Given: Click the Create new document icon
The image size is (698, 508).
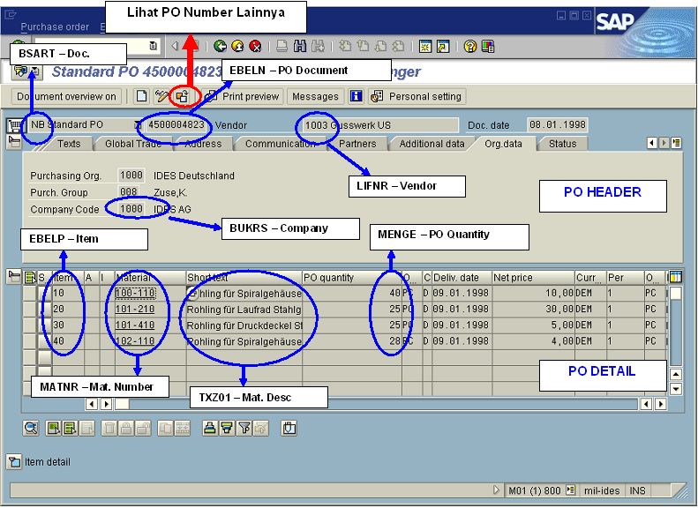Looking at the screenshot, I should point(141,96).
